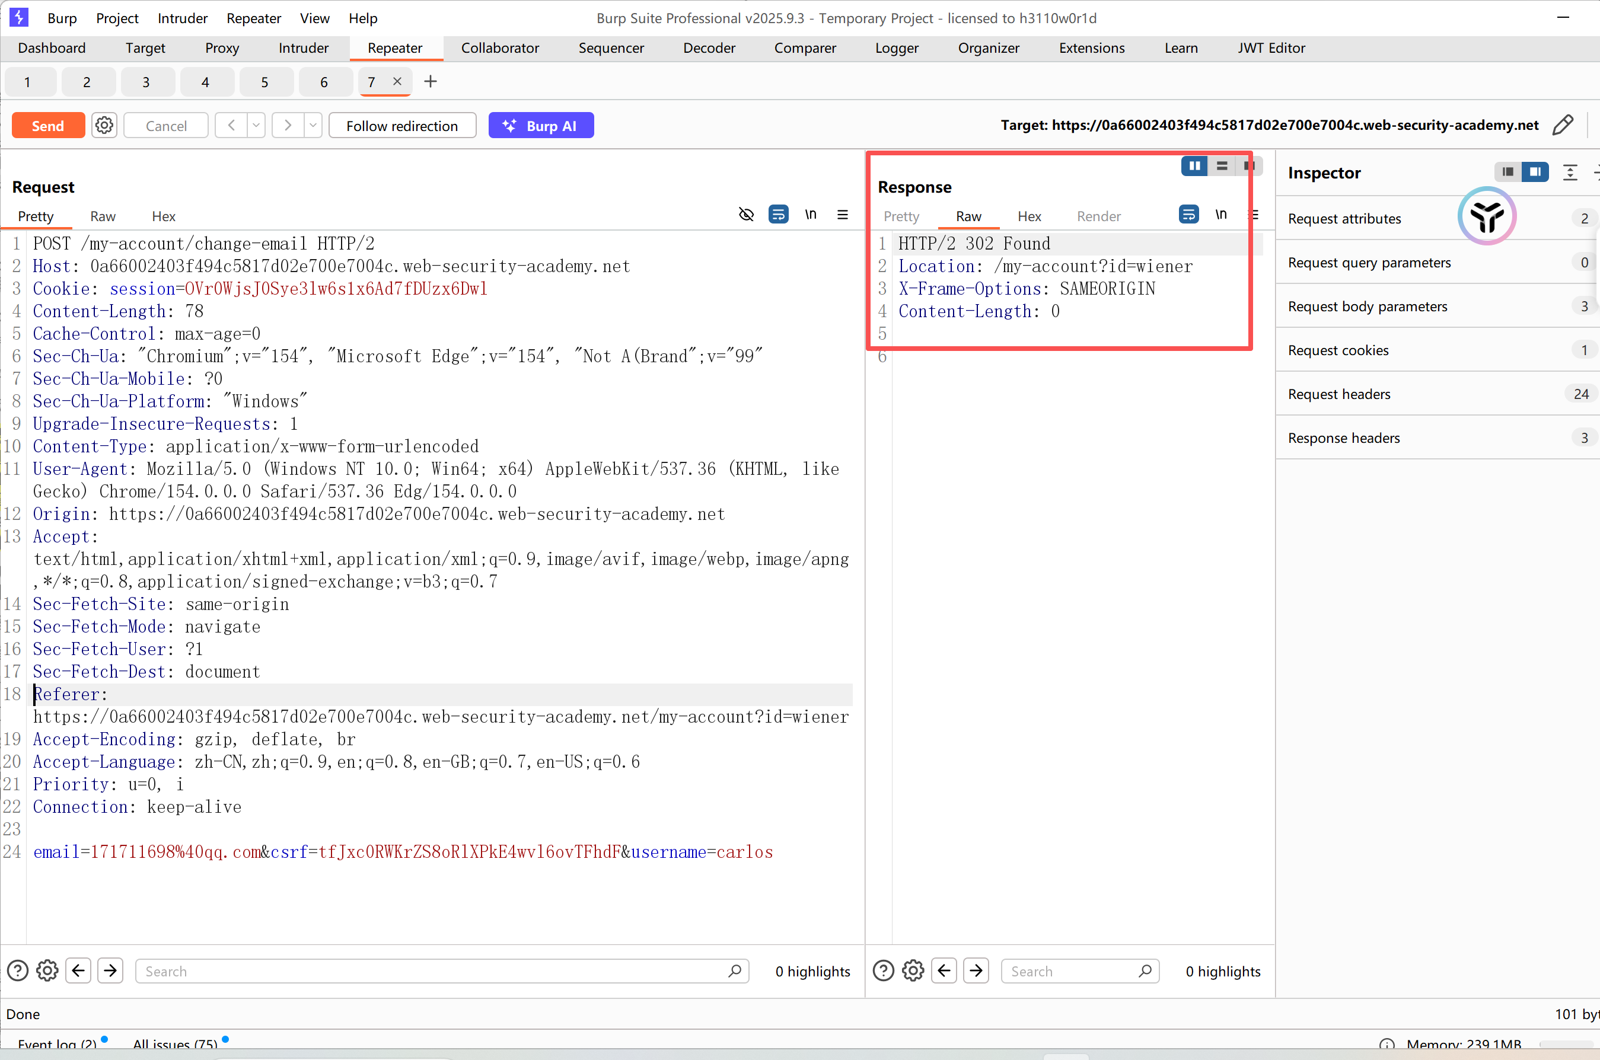1600x1060 pixels.
Task: Add a new Repeater tab with plus
Action: click(430, 82)
